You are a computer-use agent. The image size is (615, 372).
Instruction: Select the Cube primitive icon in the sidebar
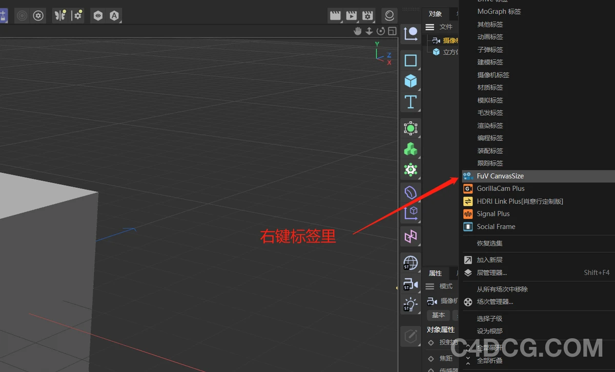[x=410, y=80]
